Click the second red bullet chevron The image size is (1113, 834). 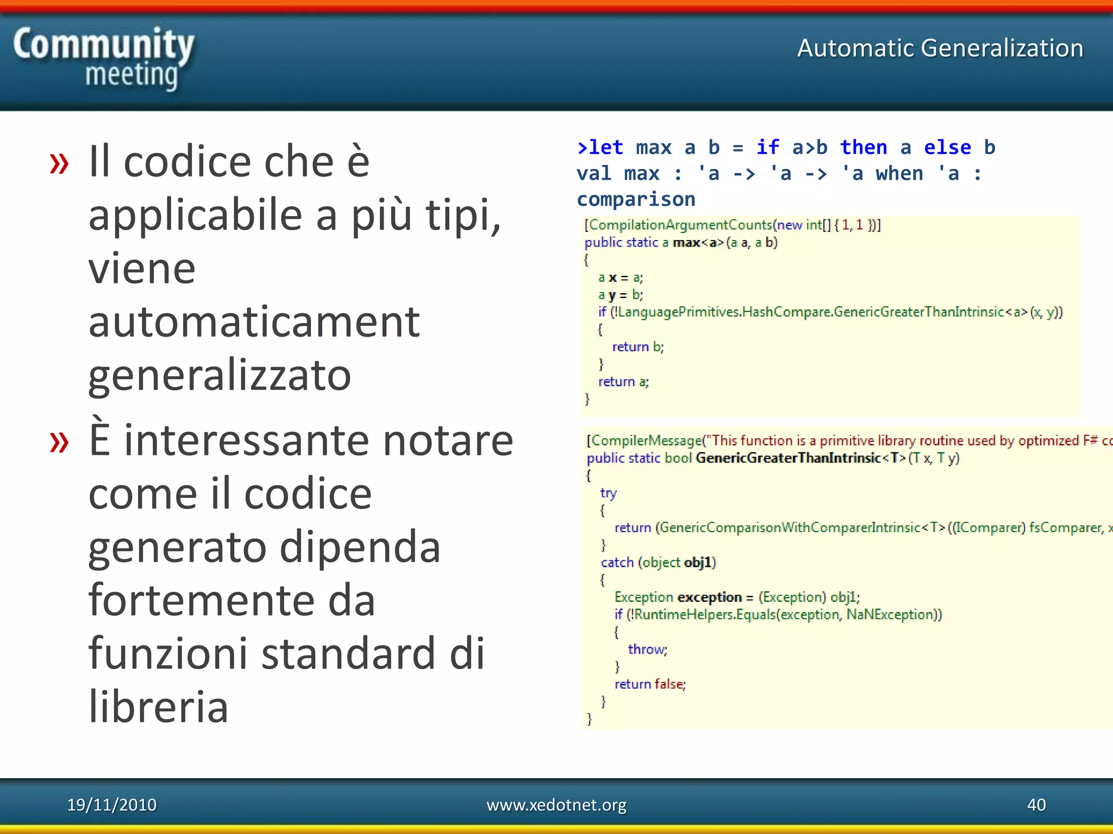pyautogui.click(x=59, y=443)
